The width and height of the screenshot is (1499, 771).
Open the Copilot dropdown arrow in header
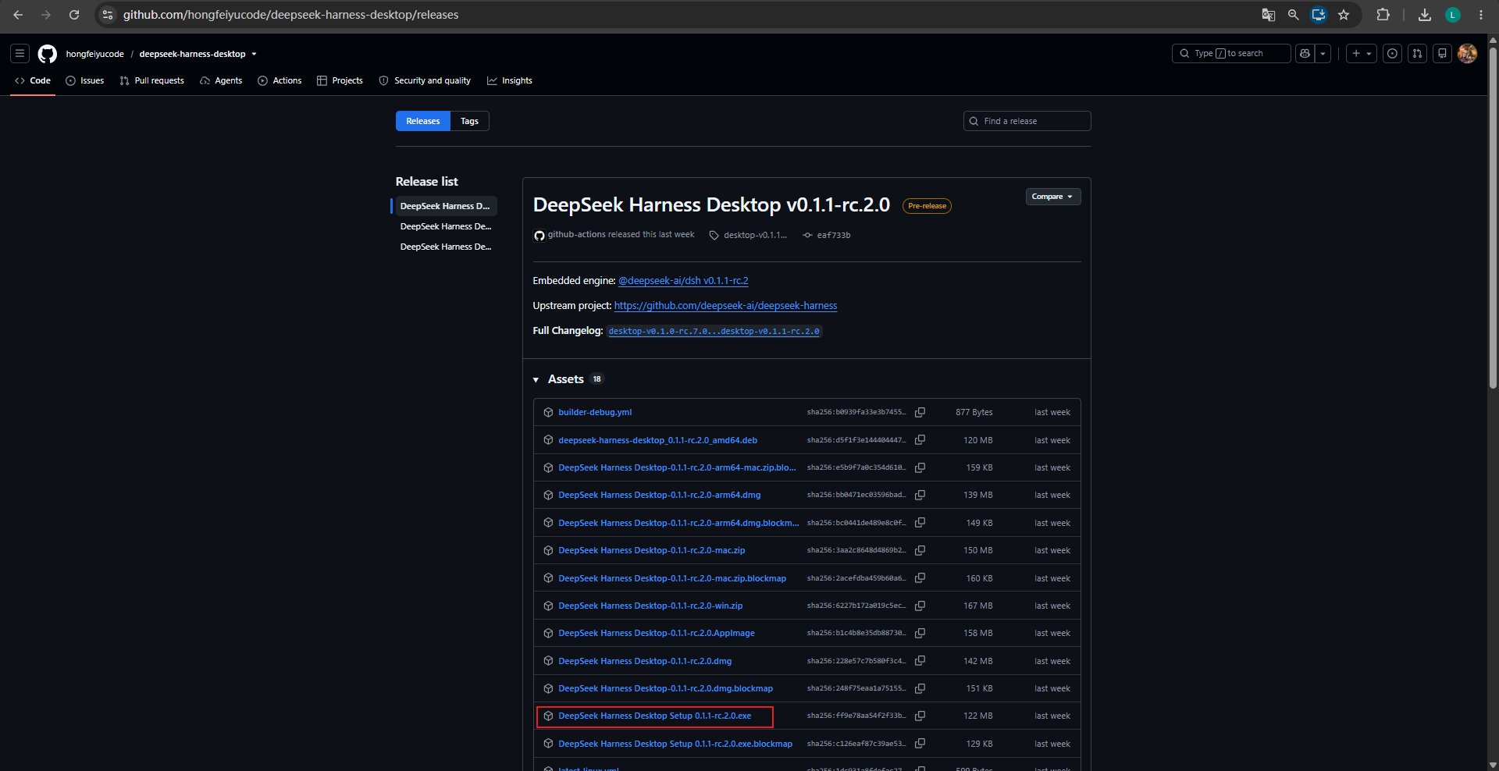(x=1323, y=54)
